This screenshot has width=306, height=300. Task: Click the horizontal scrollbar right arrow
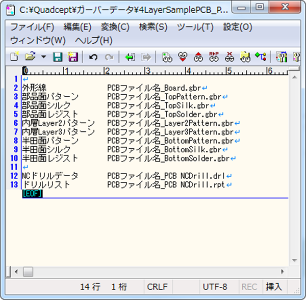(283, 271)
